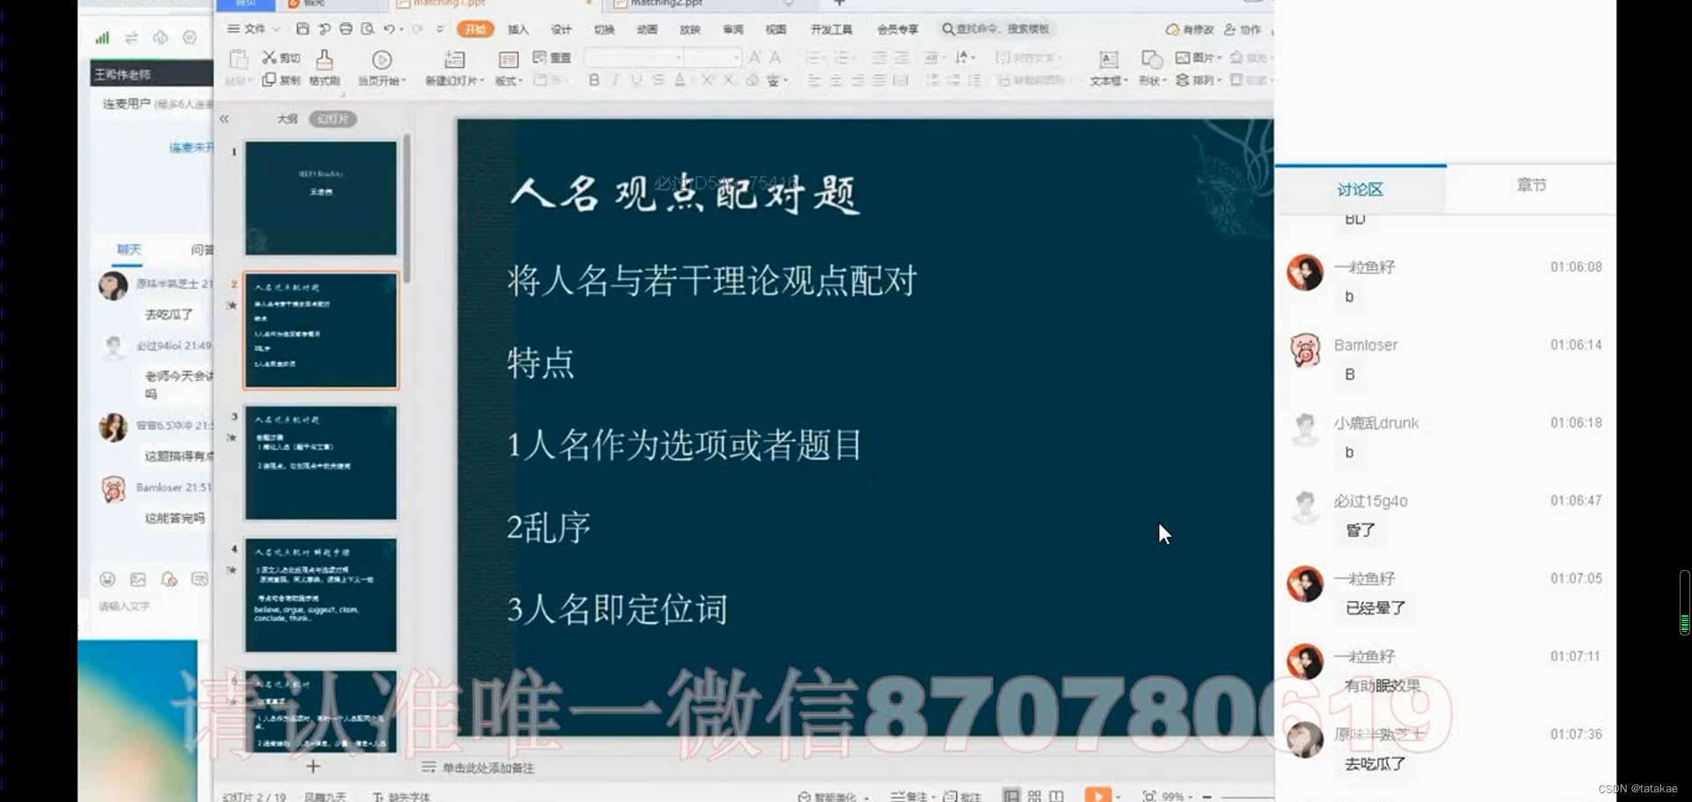Click the cloud upload icon in left panel
The height and width of the screenshot is (802, 1692).
click(160, 37)
